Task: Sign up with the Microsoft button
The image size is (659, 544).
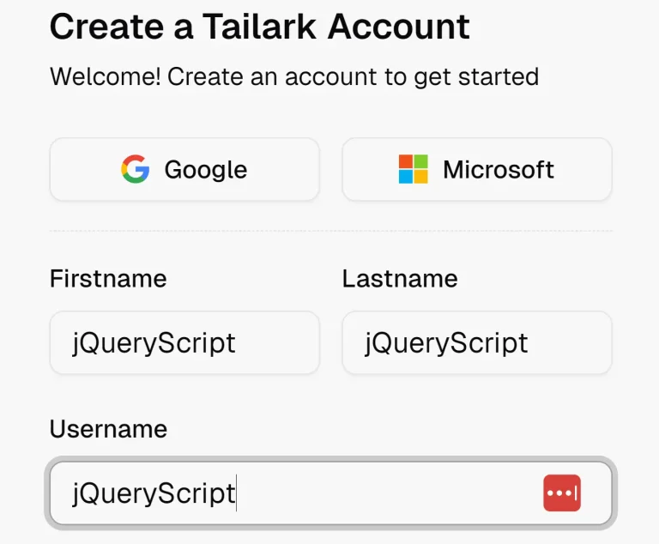Action: tap(477, 169)
